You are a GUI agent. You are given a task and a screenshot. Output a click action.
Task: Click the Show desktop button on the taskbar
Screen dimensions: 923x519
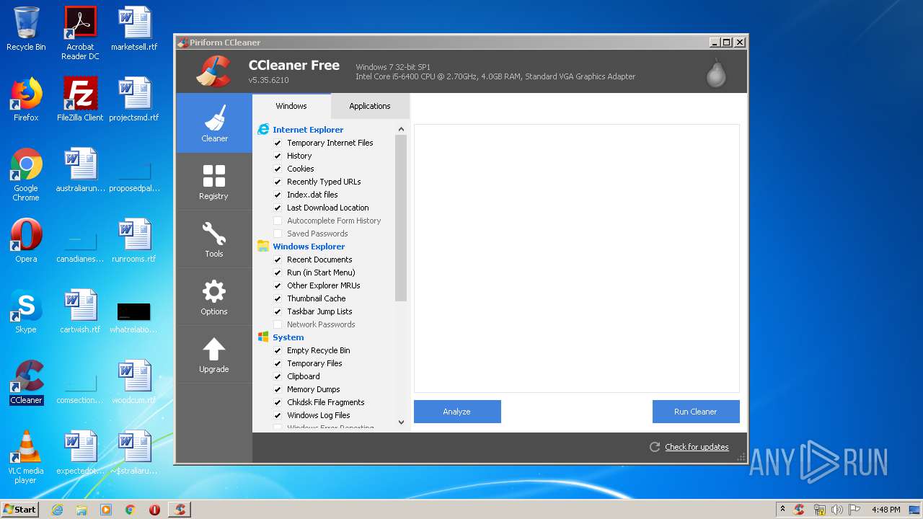pos(914,510)
